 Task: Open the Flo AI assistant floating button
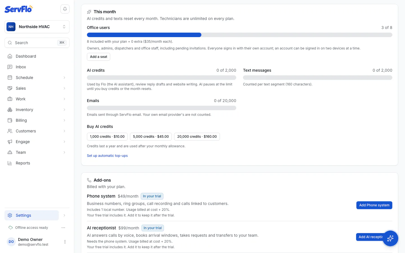pyautogui.click(x=390, y=238)
